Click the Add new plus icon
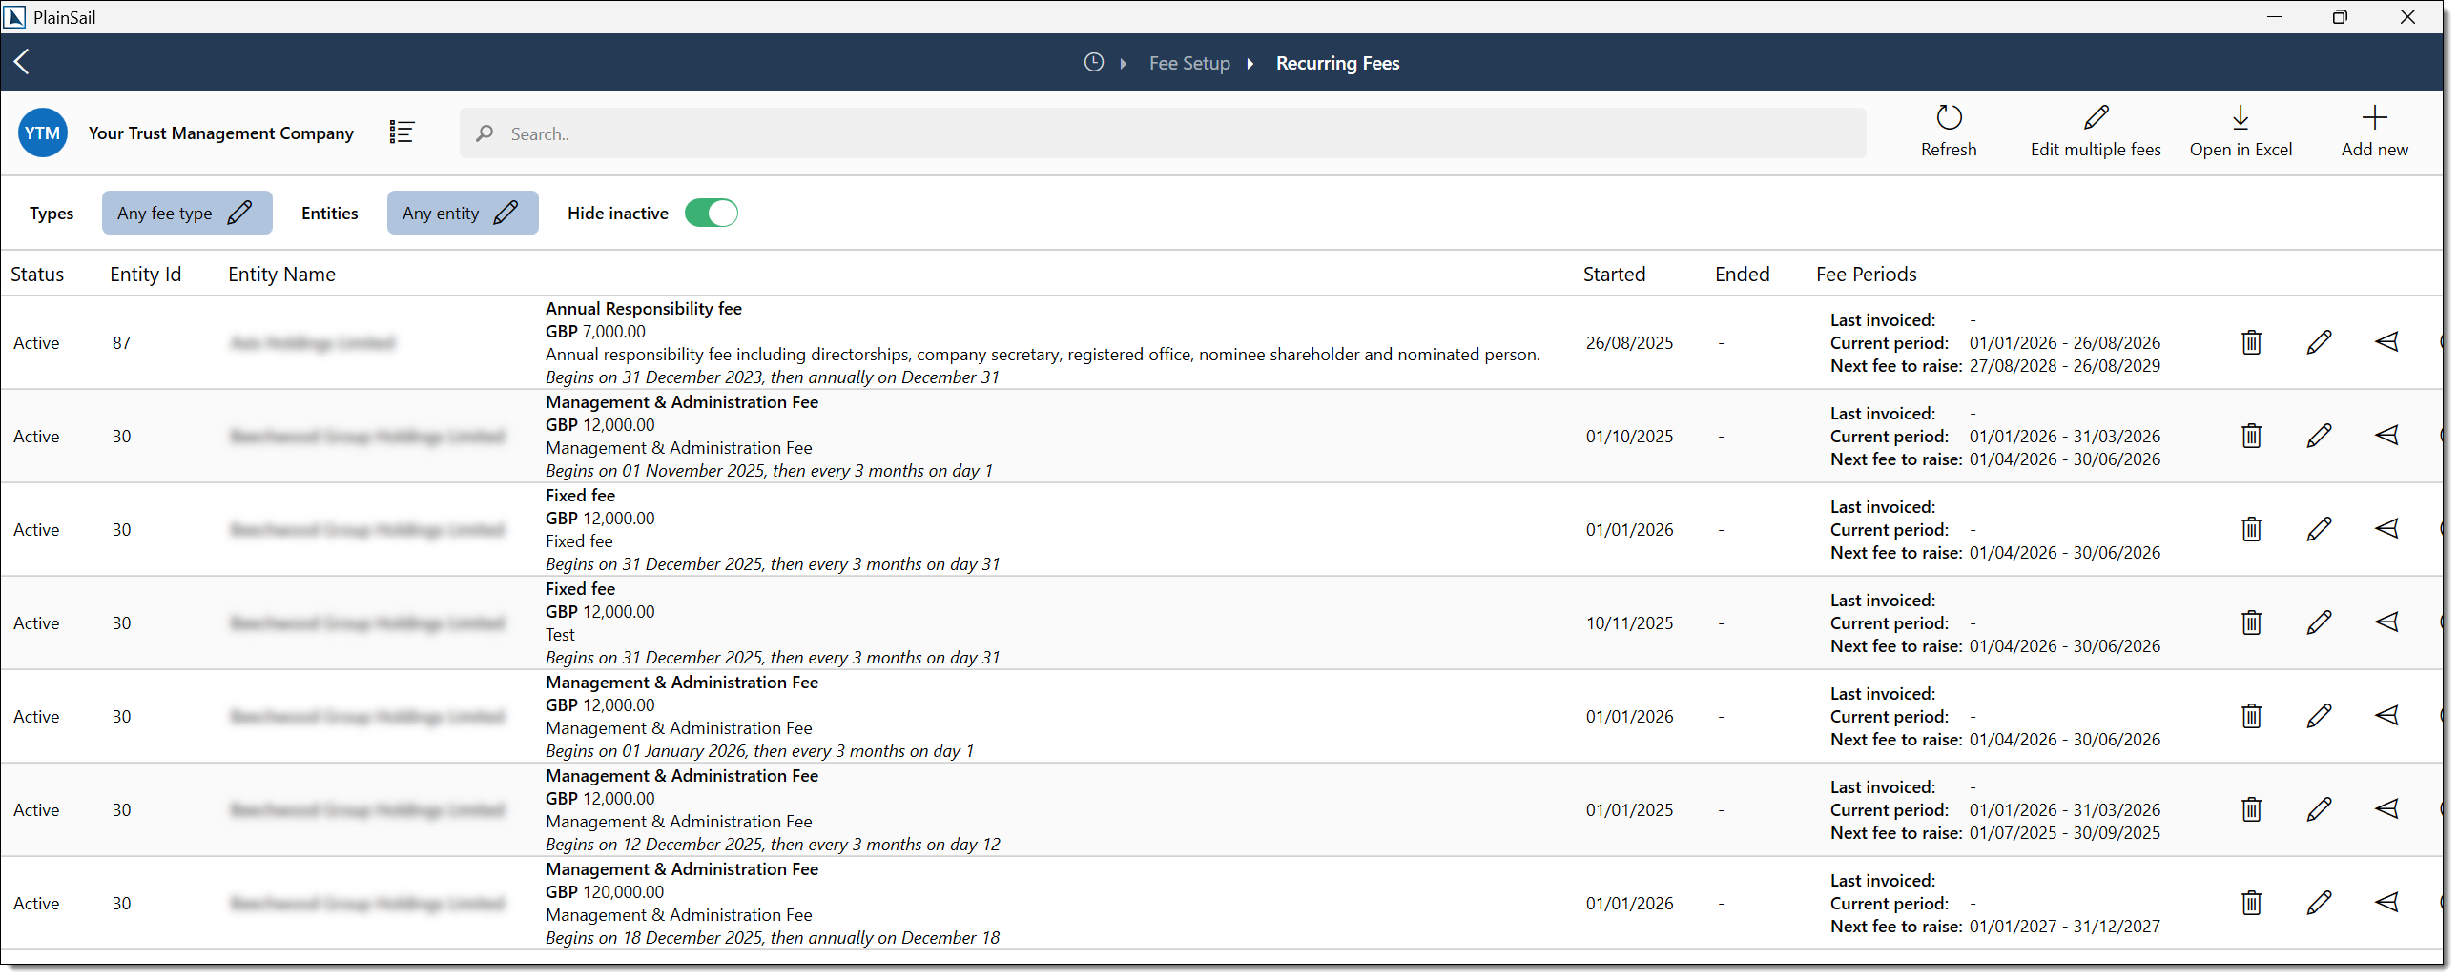 pos(2375,118)
